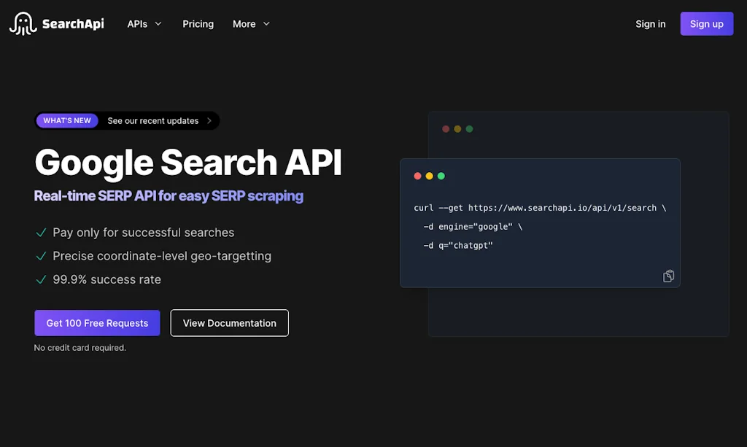Open the Sign in page
The image size is (747, 447).
[x=650, y=24]
